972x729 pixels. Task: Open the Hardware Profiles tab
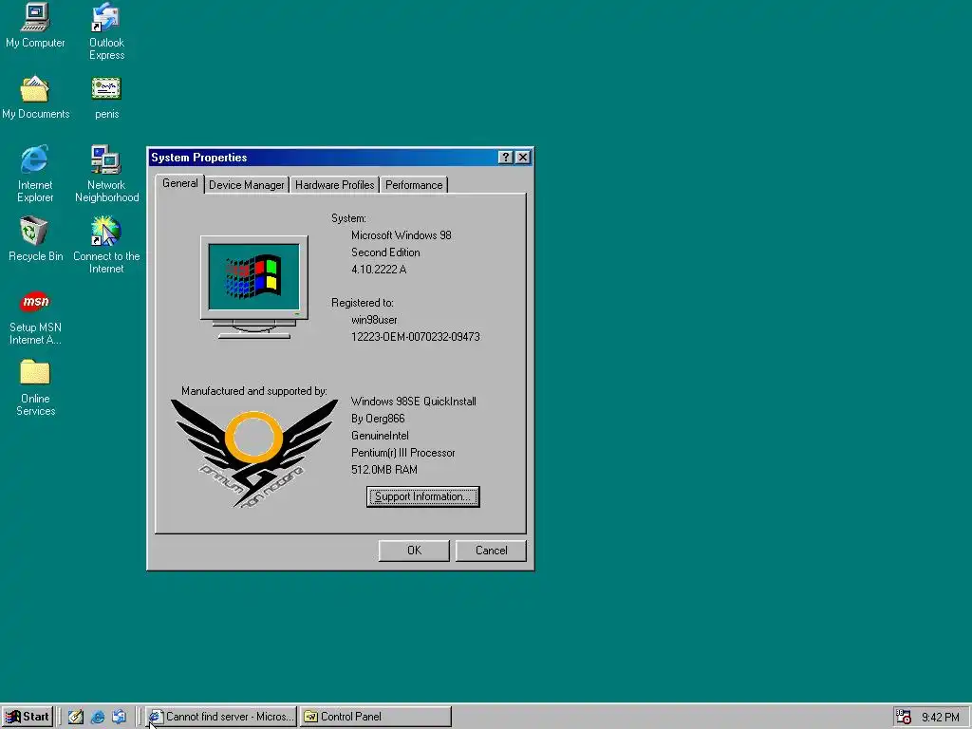(335, 185)
